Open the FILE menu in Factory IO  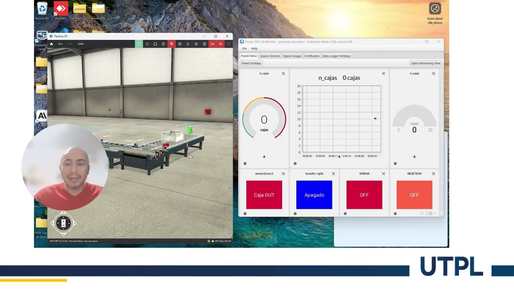(x=60, y=44)
